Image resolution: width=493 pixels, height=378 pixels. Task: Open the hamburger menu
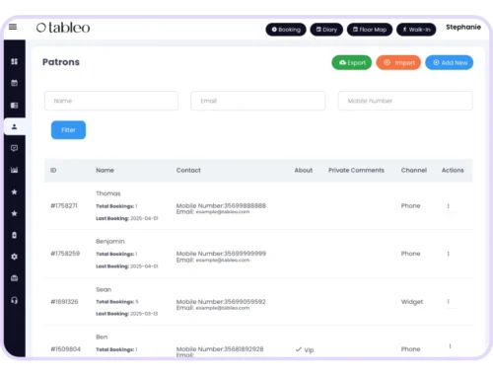(13, 27)
